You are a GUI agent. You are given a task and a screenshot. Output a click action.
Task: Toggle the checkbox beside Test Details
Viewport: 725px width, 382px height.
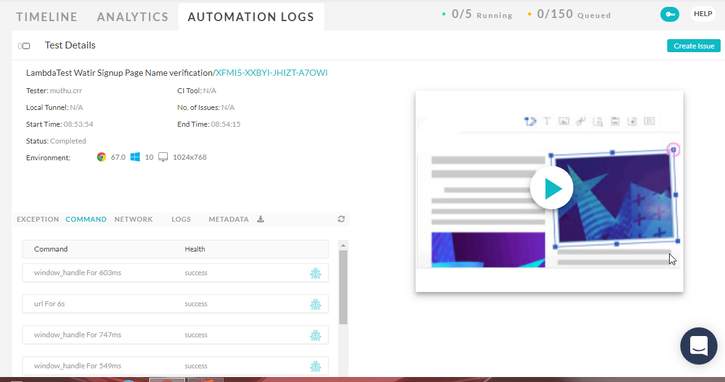coord(25,46)
